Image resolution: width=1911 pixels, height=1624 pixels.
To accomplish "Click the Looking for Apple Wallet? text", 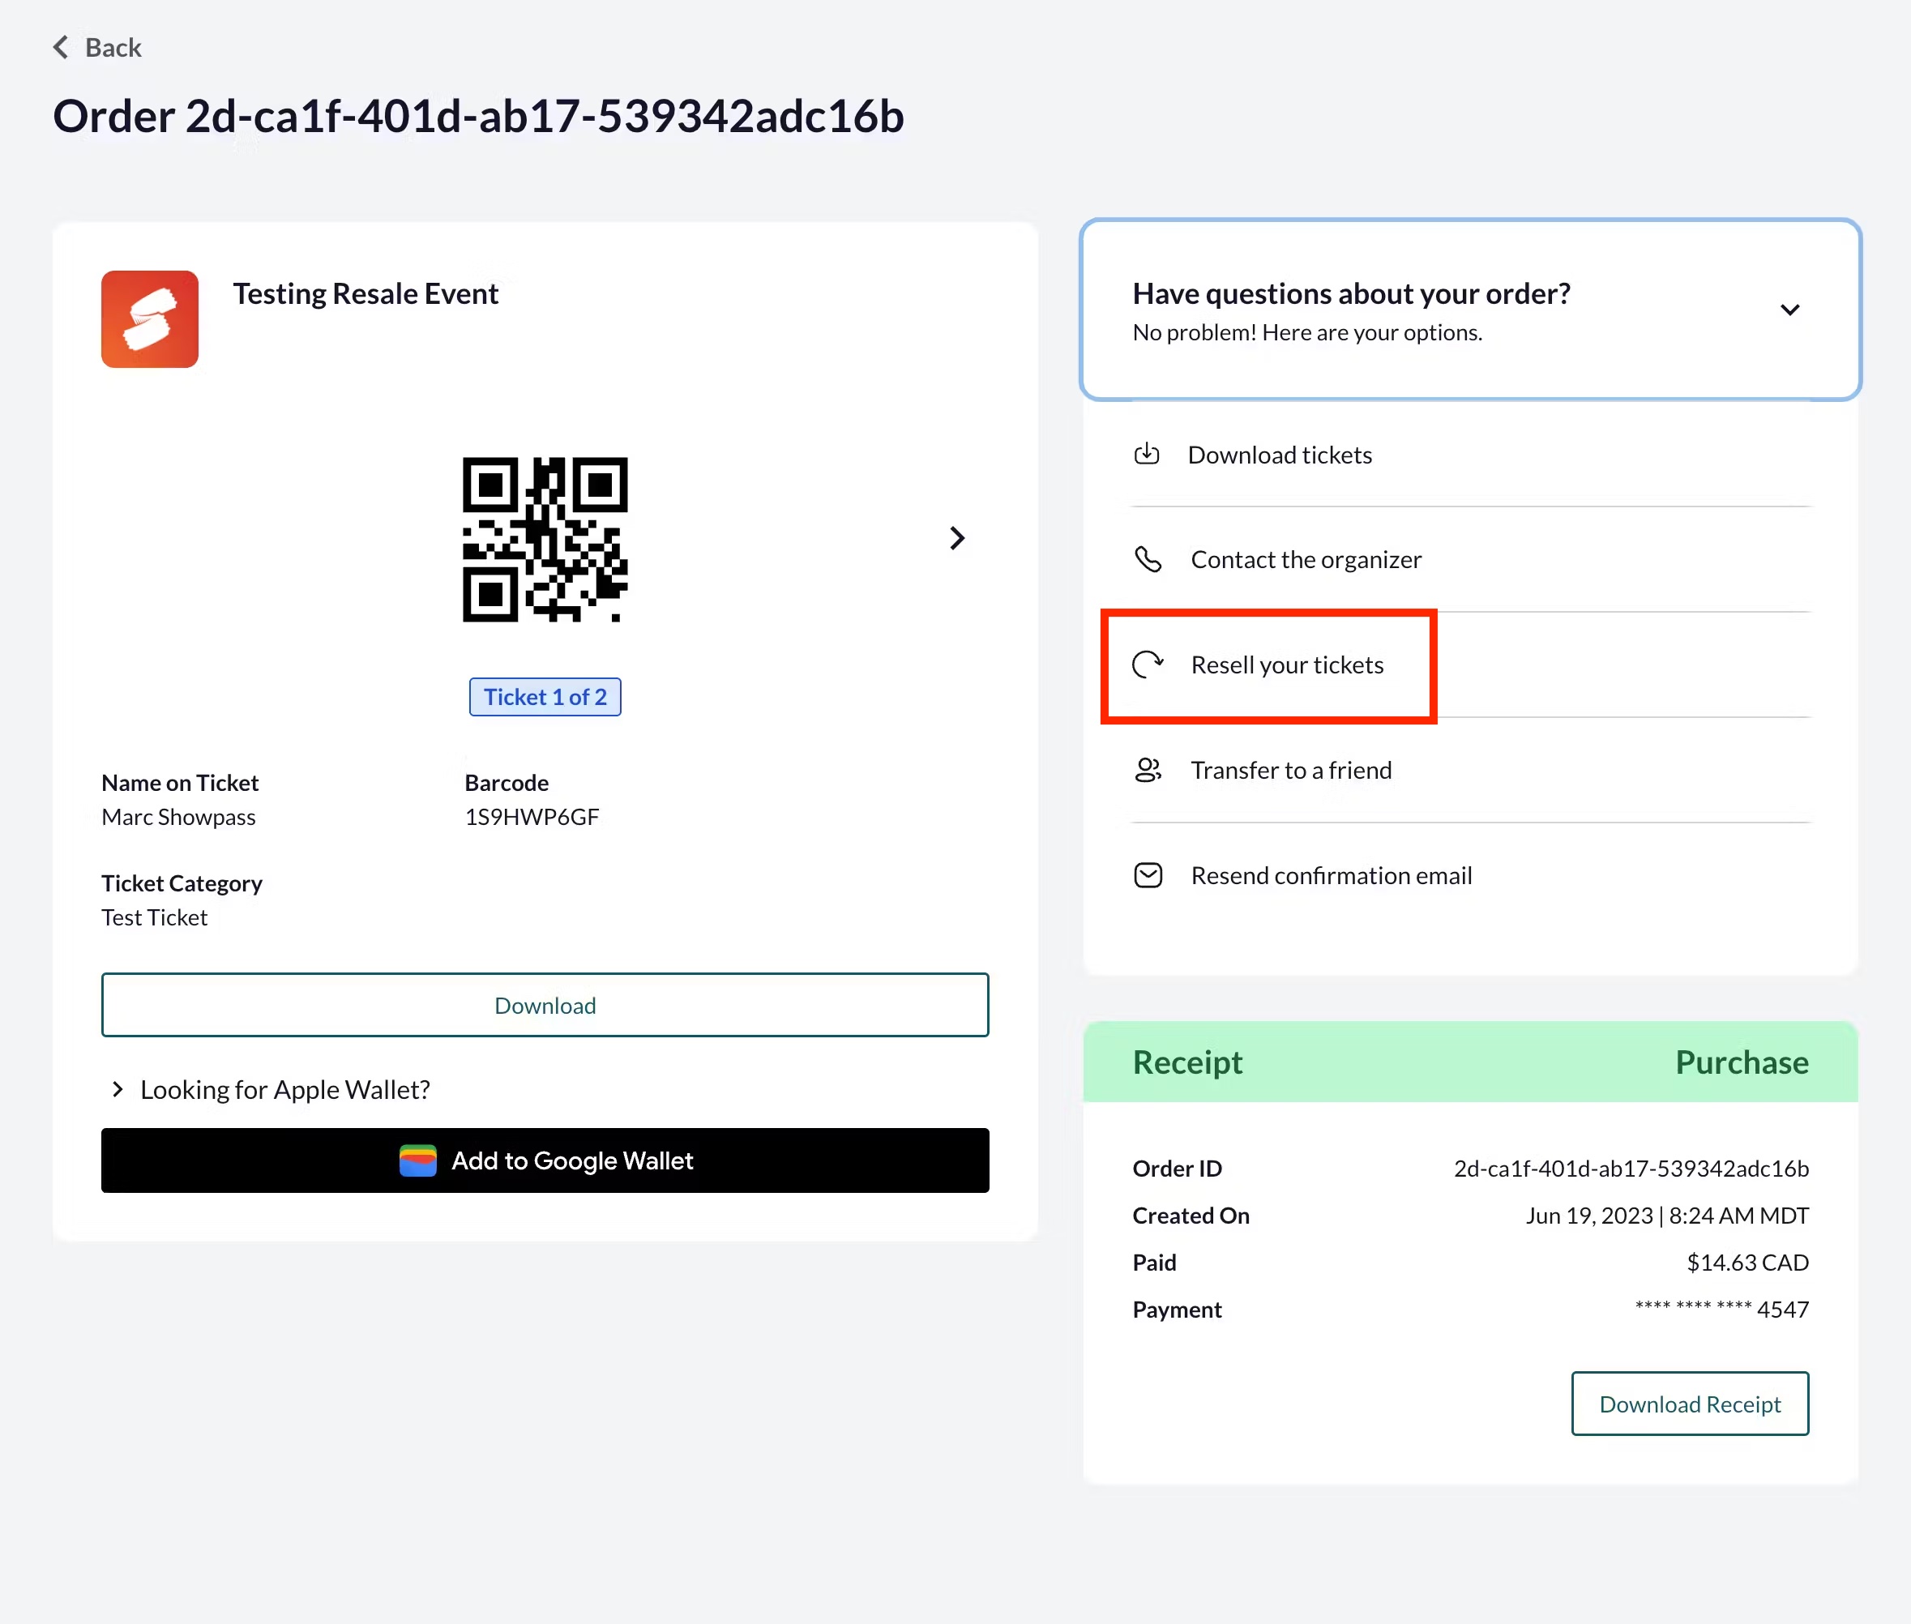I will click(285, 1090).
